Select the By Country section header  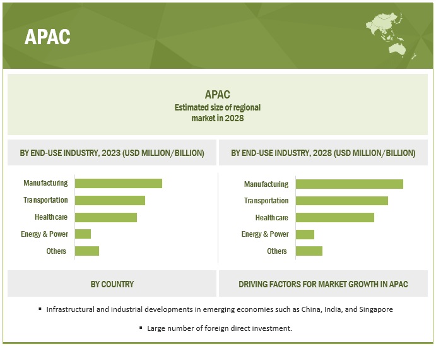click(x=112, y=284)
